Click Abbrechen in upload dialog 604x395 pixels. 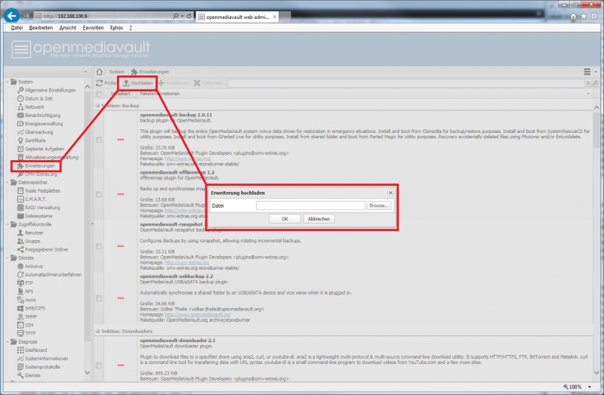tap(319, 219)
